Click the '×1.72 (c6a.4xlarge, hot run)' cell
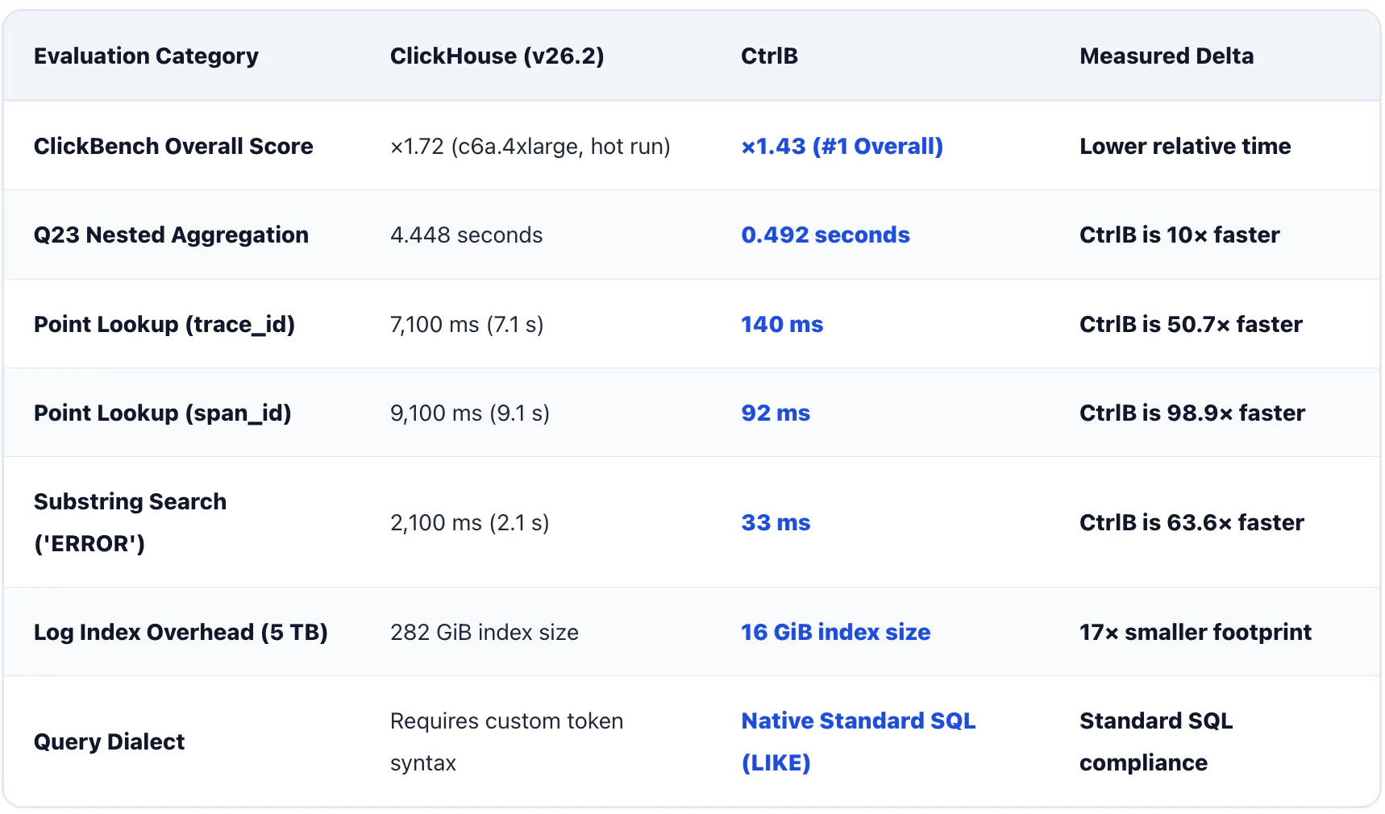This screenshot has height=814, width=1385. (x=530, y=146)
